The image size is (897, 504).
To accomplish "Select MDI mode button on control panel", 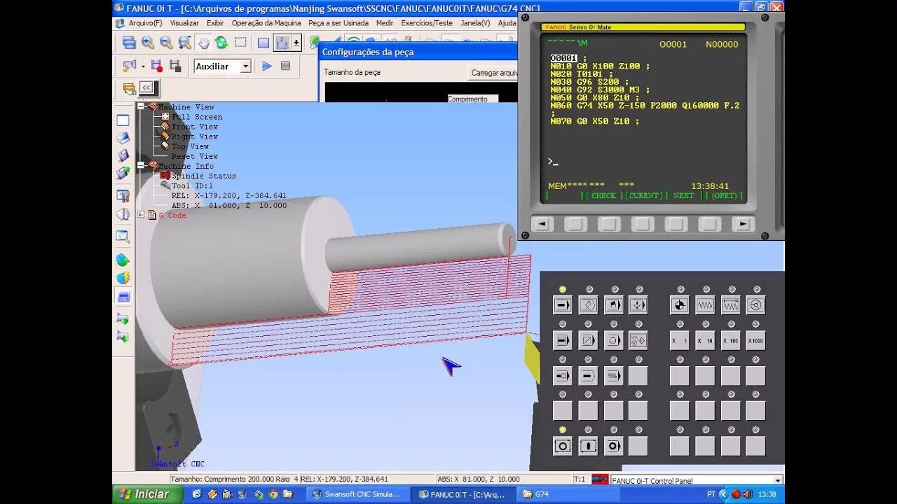I will click(613, 304).
